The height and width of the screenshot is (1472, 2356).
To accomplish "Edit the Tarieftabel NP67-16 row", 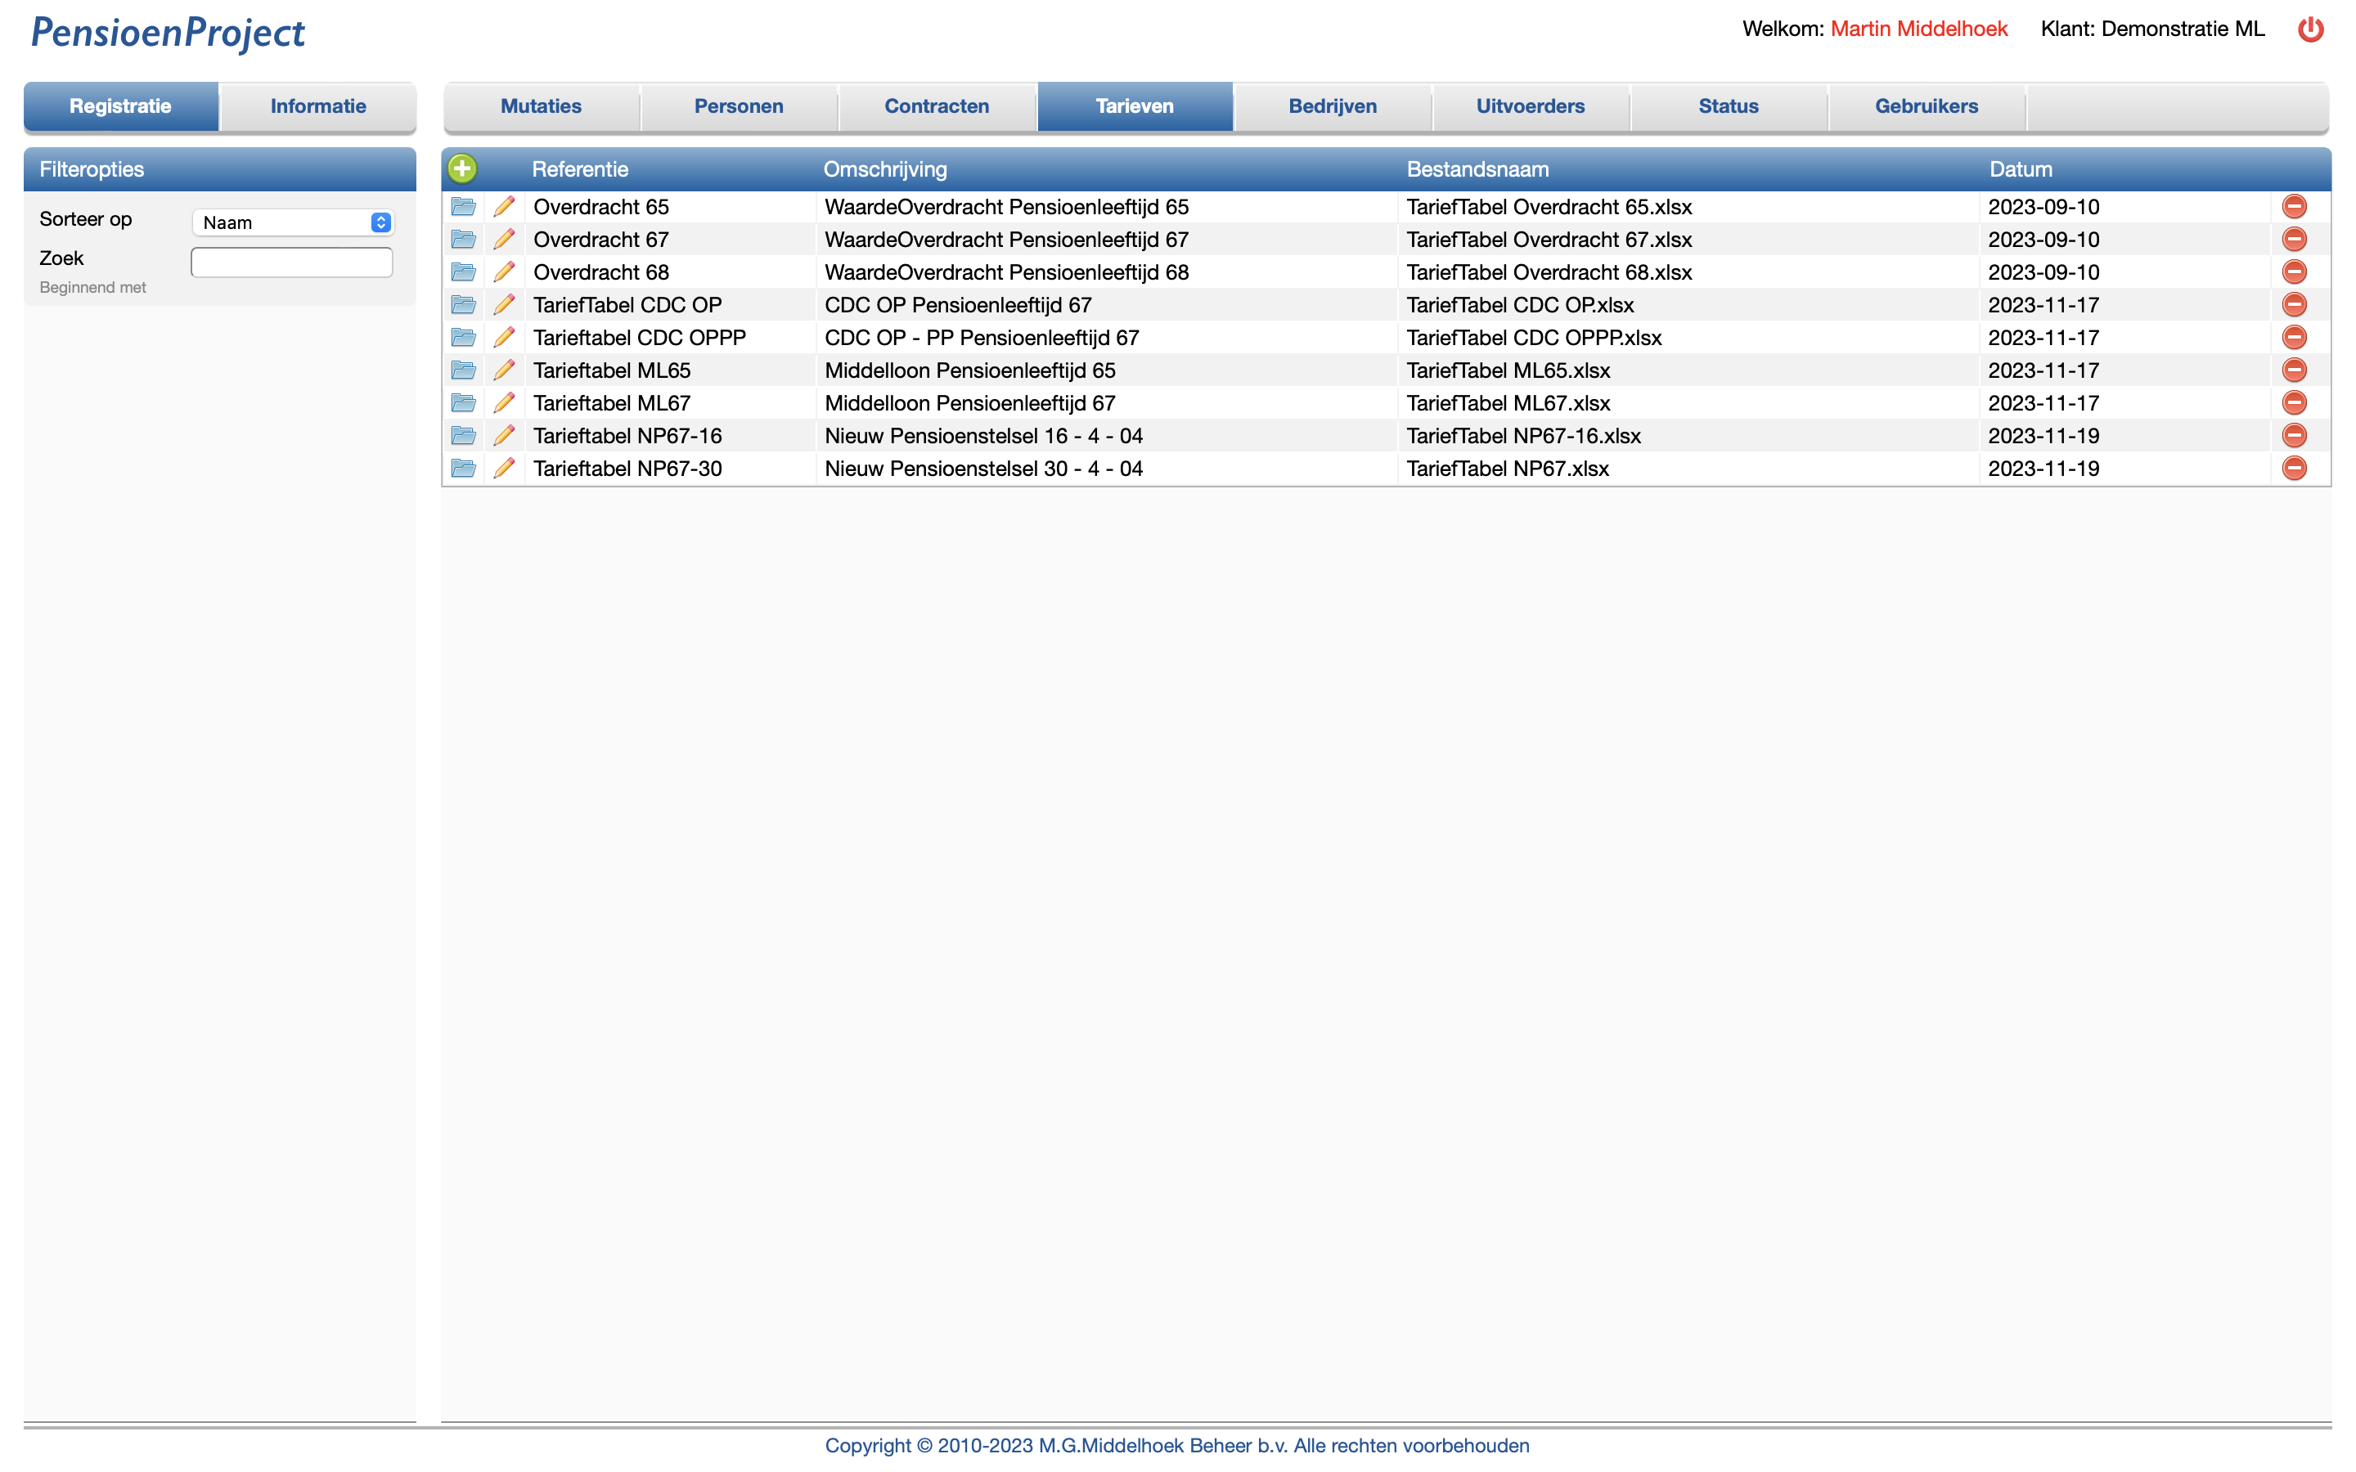I will pos(503,435).
